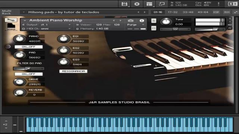This screenshot has height=134, width=239.
Task: Solo the Ambient Piano Worship instrument
Action: click(x=153, y=21)
